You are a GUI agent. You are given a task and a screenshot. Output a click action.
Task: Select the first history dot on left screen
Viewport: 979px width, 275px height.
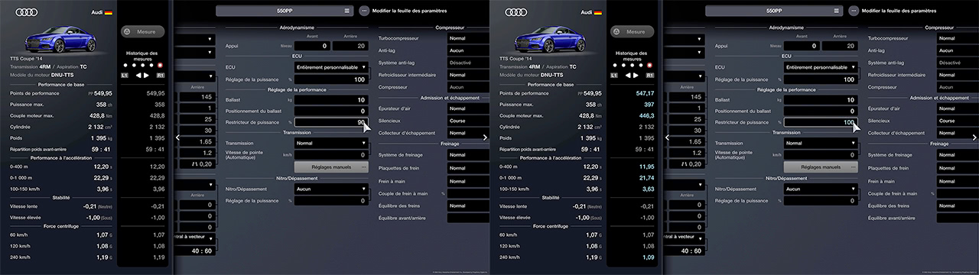[125, 66]
